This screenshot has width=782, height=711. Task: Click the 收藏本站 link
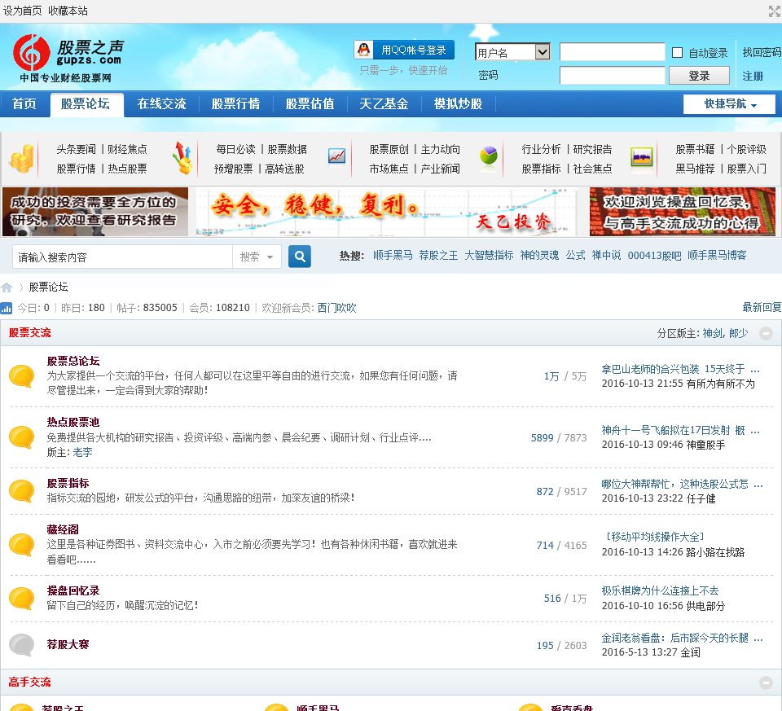pos(68,11)
